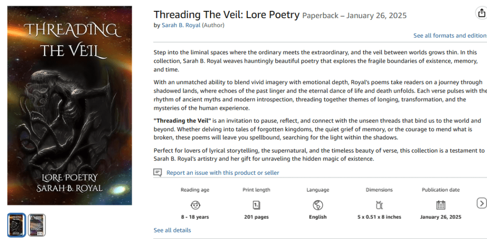Click Report an issue with this product
The height and width of the screenshot is (239, 487).
223,173
